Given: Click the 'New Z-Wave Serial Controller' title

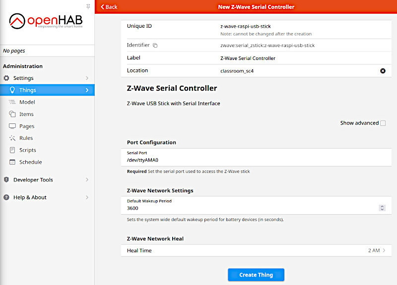Looking at the screenshot, I should point(256,7).
